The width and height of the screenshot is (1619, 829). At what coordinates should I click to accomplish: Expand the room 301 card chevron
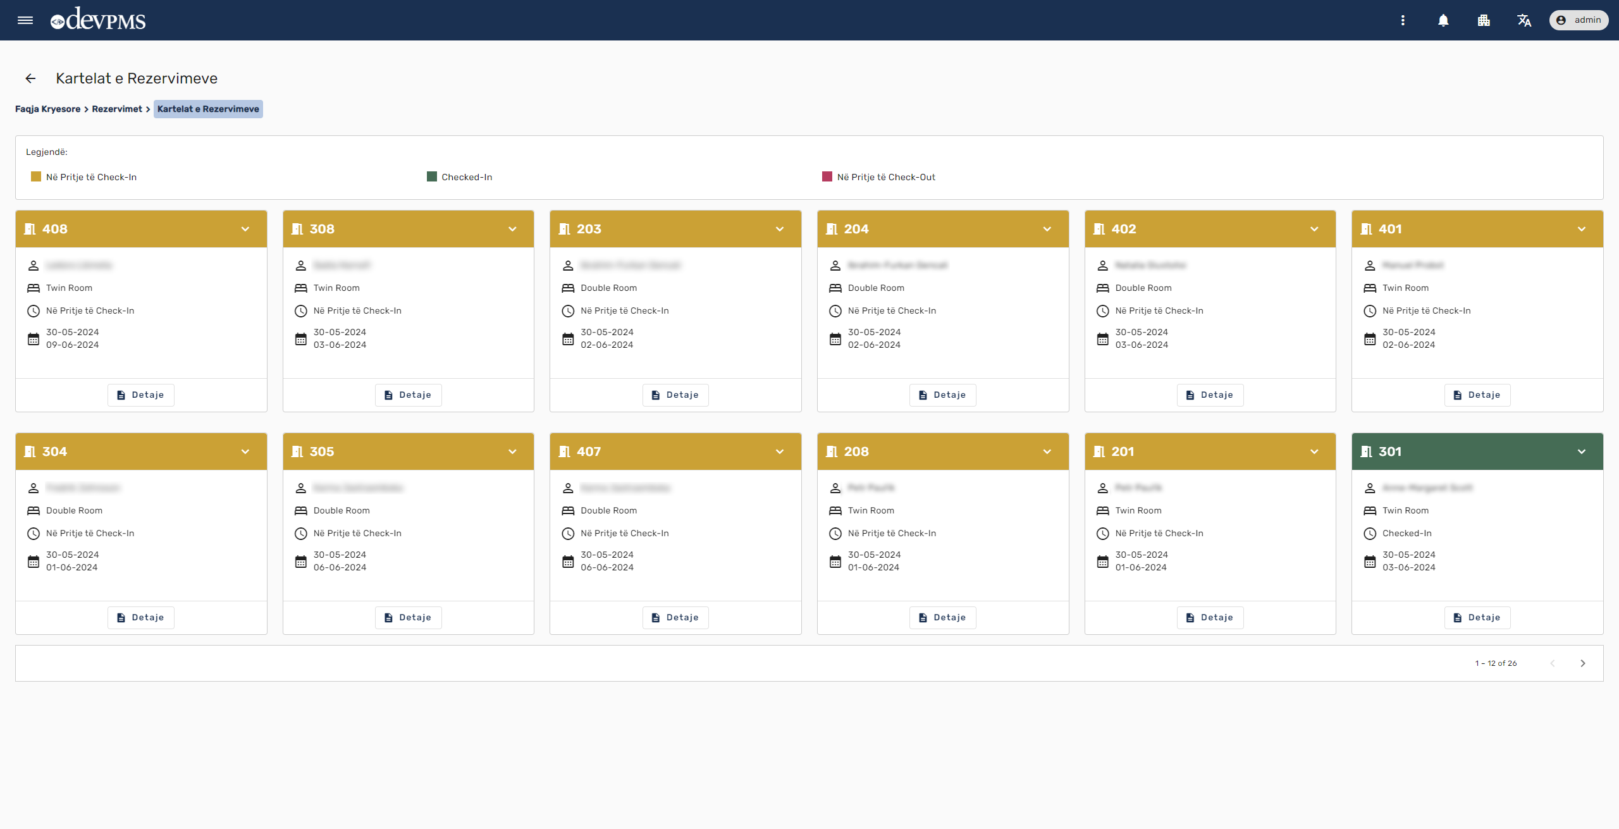pyautogui.click(x=1582, y=451)
